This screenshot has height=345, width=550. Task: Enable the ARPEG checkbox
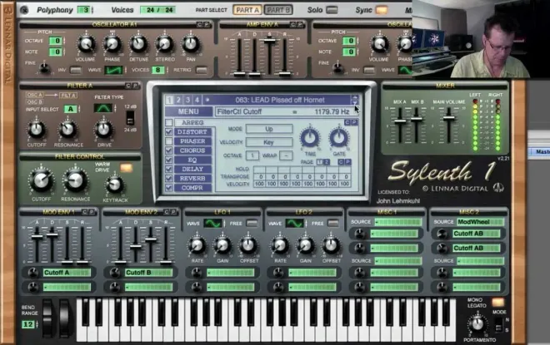point(168,122)
